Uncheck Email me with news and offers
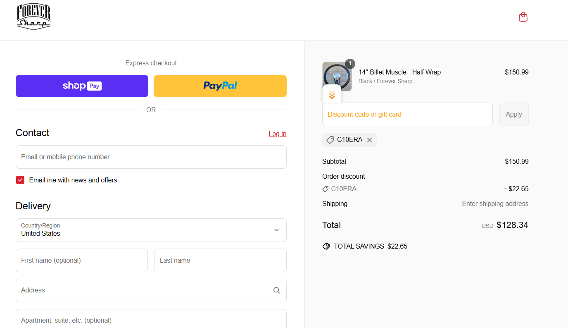This screenshot has height=328, width=568. pos(20,180)
